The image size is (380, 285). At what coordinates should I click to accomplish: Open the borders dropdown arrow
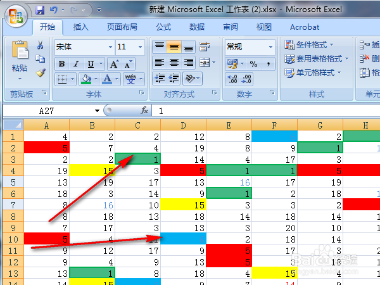coord(72,79)
